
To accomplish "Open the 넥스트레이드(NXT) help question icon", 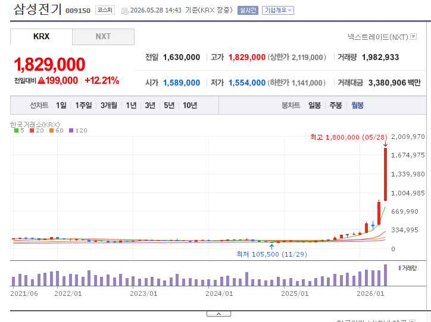I will [413, 36].
